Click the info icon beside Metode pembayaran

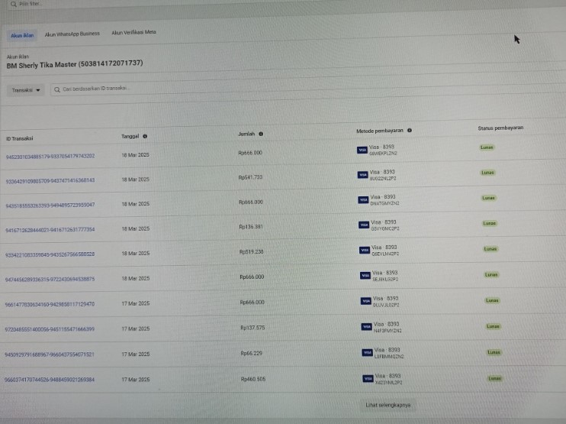point(410,131)
